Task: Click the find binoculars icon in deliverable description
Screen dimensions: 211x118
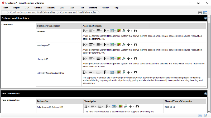Action: (137, 106)
